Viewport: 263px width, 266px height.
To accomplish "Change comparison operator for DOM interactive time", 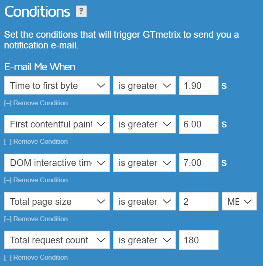I will [x=144, y=163].
